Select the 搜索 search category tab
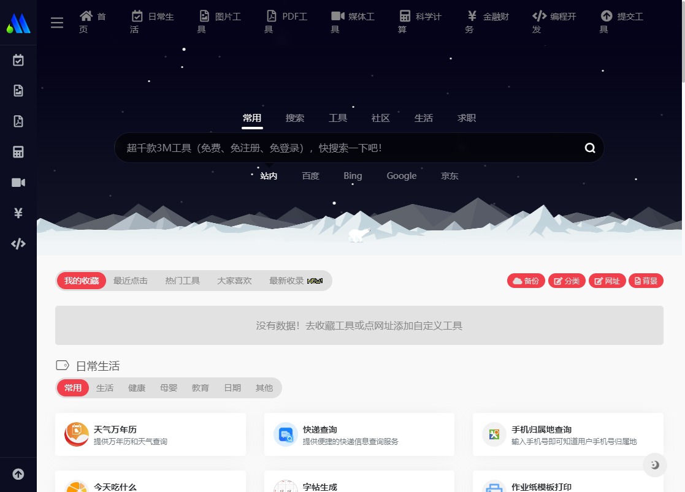The image size is (685, 492). (x=295, y=118)
